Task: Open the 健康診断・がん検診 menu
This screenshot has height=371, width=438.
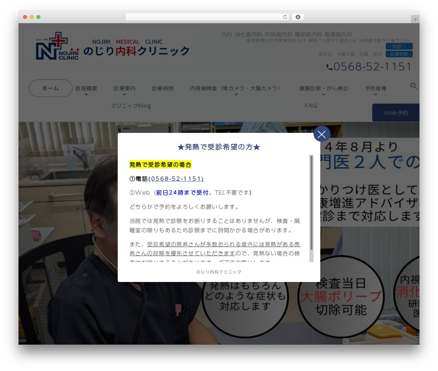Action: 324,88
